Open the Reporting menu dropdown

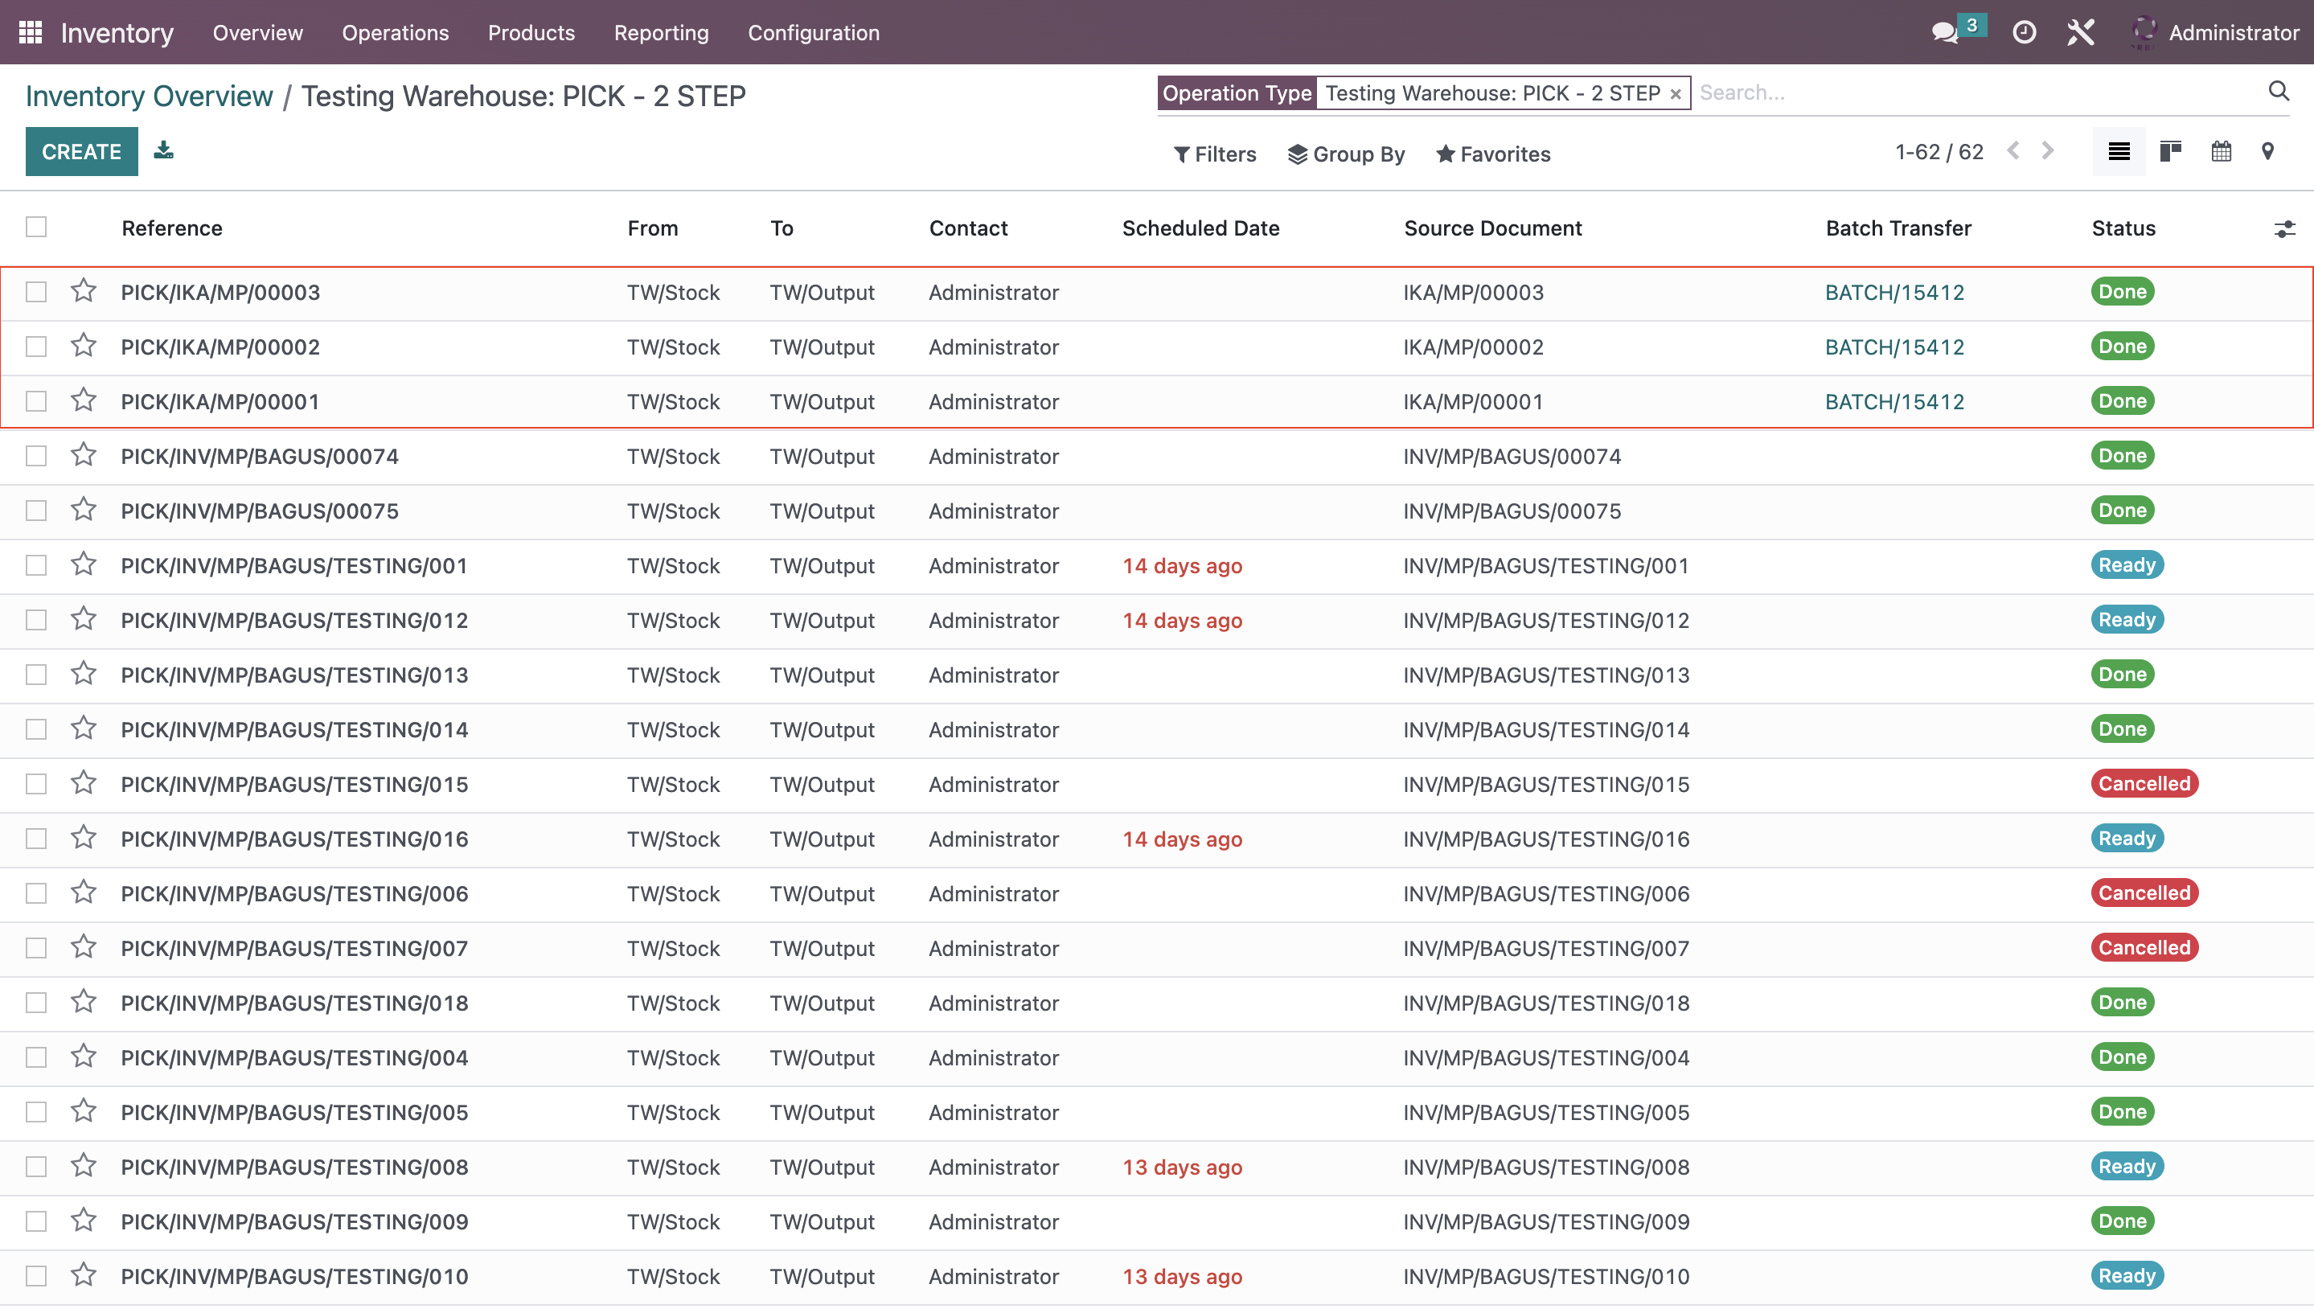point(662,32)
